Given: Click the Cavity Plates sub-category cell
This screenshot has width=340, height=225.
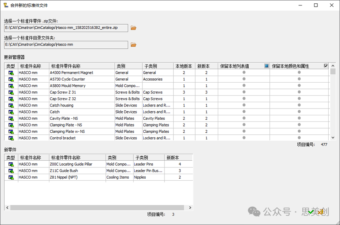Looking at the screenshot, I should click(x=158, y=118).
